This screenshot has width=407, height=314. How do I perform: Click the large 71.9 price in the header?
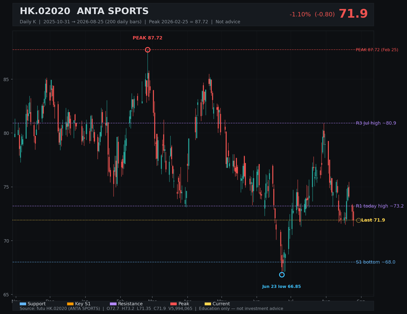pos(353,14)
